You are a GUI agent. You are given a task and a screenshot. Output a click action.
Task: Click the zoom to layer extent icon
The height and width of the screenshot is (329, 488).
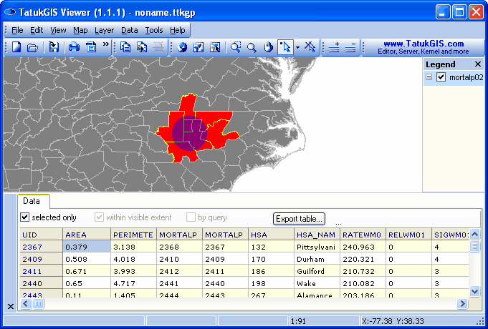point(198,47)
